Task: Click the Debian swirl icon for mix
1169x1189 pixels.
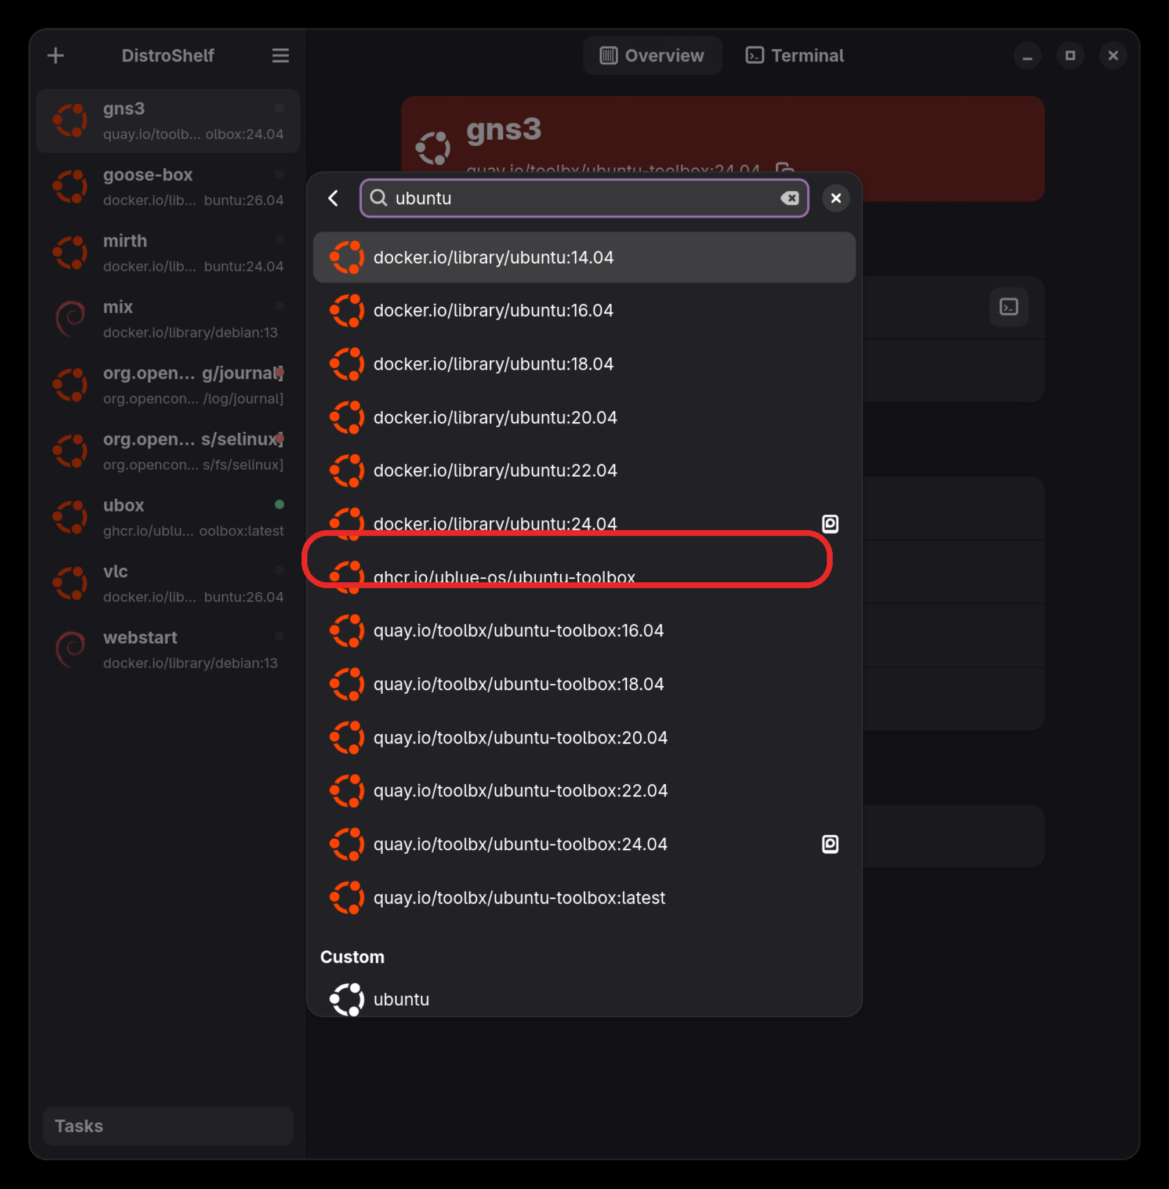Action: click(x=71, y=320)
